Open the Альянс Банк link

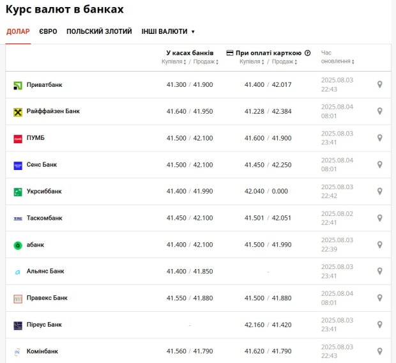pos(45,271)
